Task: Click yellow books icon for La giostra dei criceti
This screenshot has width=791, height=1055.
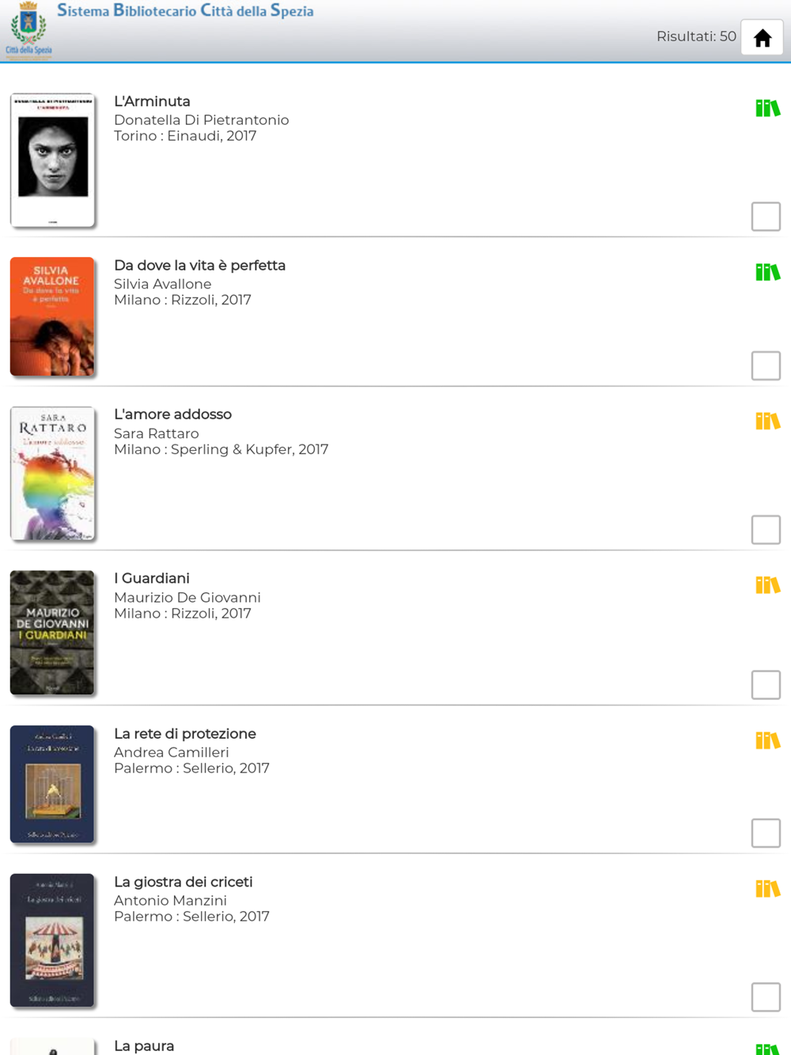Action: tap(767, 888)
